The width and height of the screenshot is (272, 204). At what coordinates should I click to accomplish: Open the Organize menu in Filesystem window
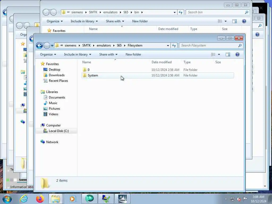[x=48, y=54]
